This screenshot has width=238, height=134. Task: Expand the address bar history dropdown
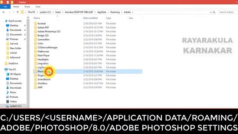(x=211, y=12)
